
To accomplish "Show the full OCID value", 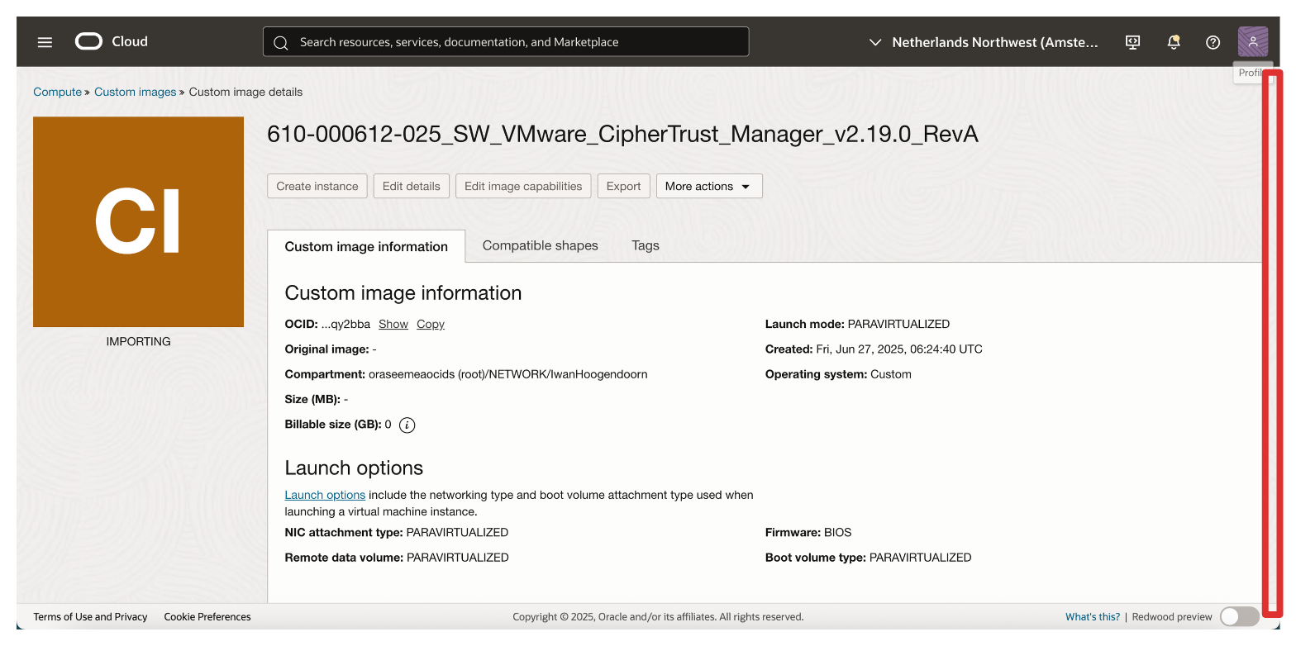I will point(393,324).
